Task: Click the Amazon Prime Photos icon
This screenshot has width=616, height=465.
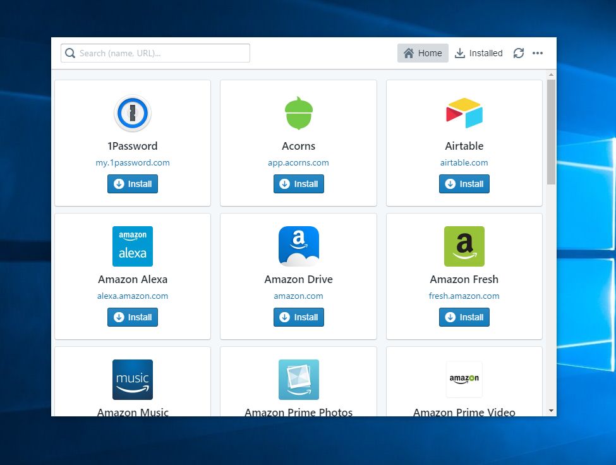Action: click(x=299, y=379)
